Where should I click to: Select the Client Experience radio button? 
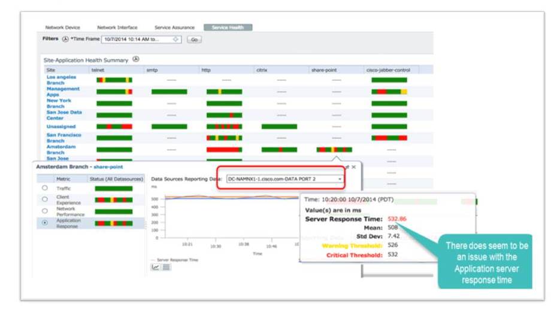click(45, 199)
